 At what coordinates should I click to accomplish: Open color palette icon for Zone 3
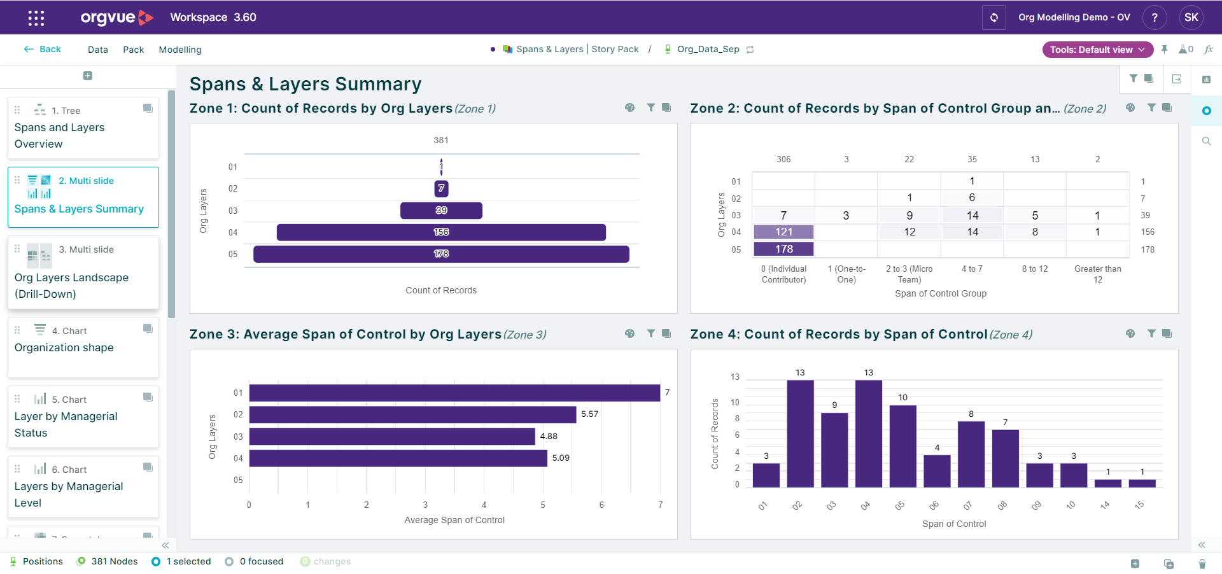[629, 333]
